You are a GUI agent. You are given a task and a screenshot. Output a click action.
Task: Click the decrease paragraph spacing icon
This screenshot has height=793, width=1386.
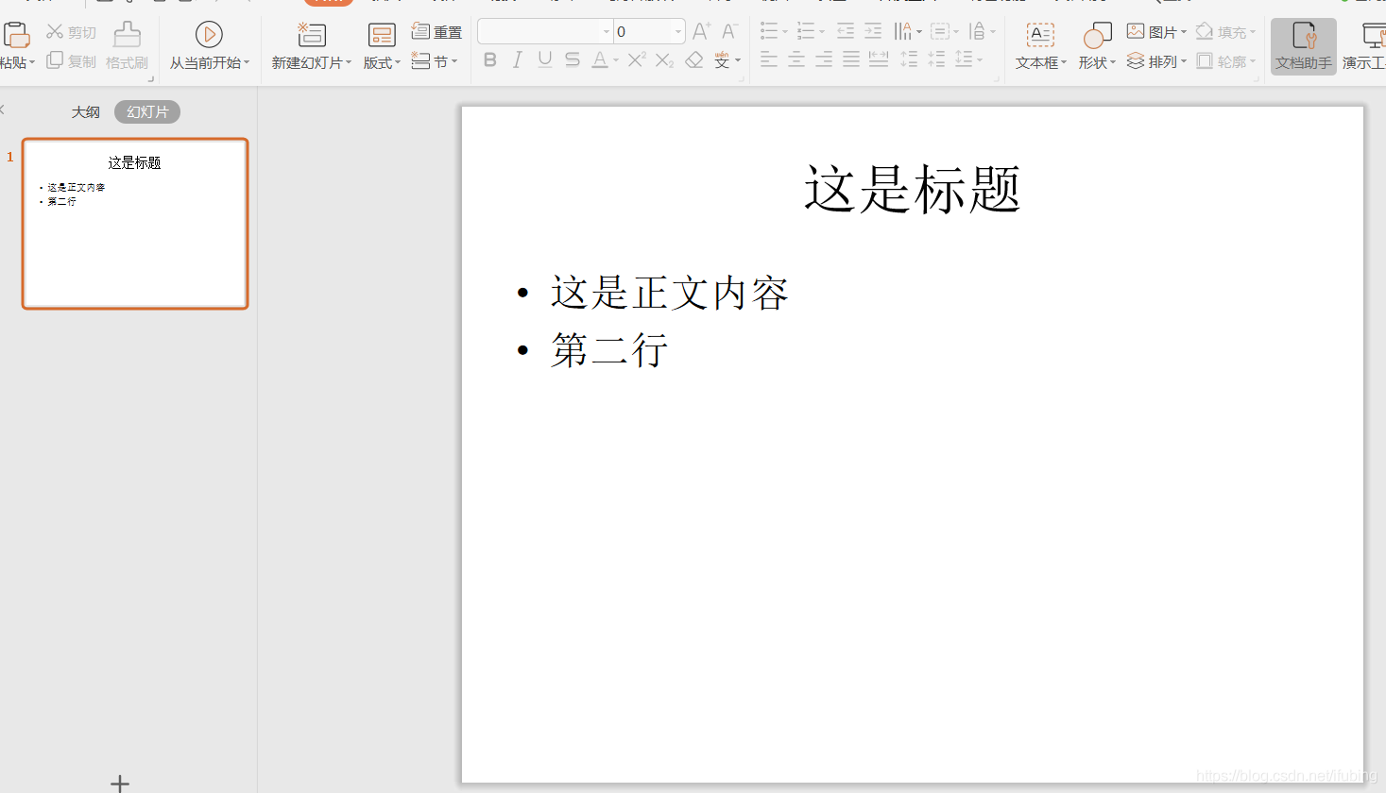tap(936, 59)
